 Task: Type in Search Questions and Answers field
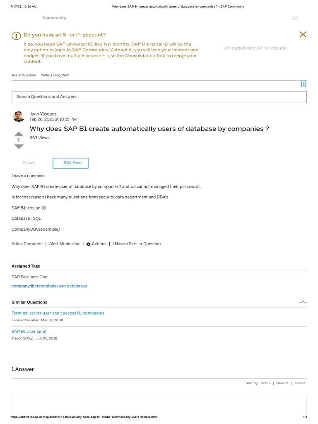159,97
